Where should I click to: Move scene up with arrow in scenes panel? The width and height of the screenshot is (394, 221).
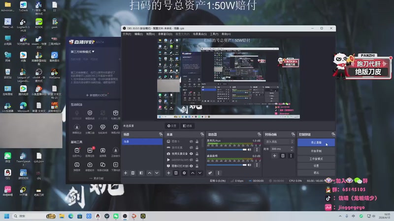tap(150, 173)
